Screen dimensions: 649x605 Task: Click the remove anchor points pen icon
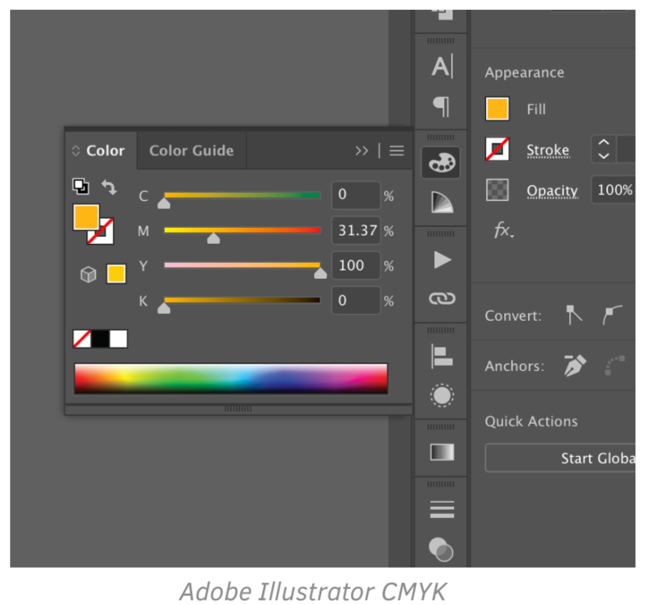(x=575, y=365)
